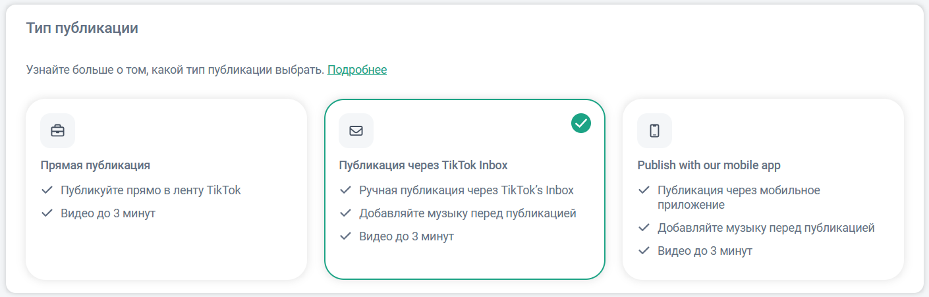Click checkmark beside "Ручная публикация через TikTok's Inbox"
The width and height of the screenshot is (929, 297).
click(345, 190)
